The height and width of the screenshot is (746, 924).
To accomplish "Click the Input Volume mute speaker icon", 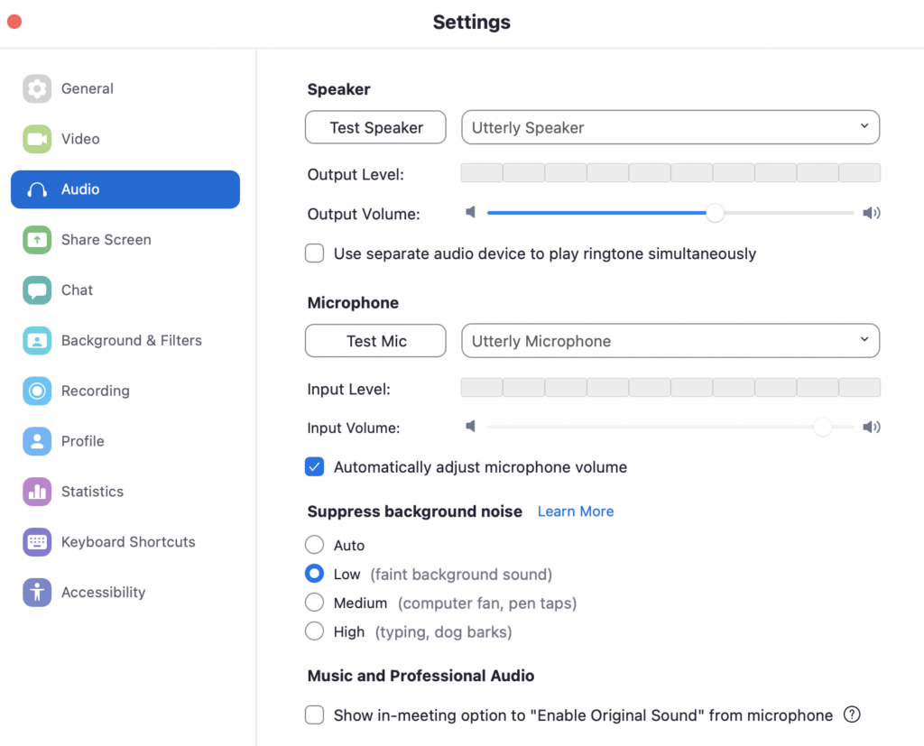I will pos(470,426).
